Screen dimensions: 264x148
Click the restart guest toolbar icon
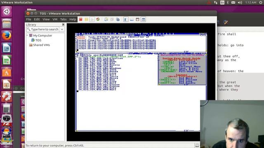[98, 19]
